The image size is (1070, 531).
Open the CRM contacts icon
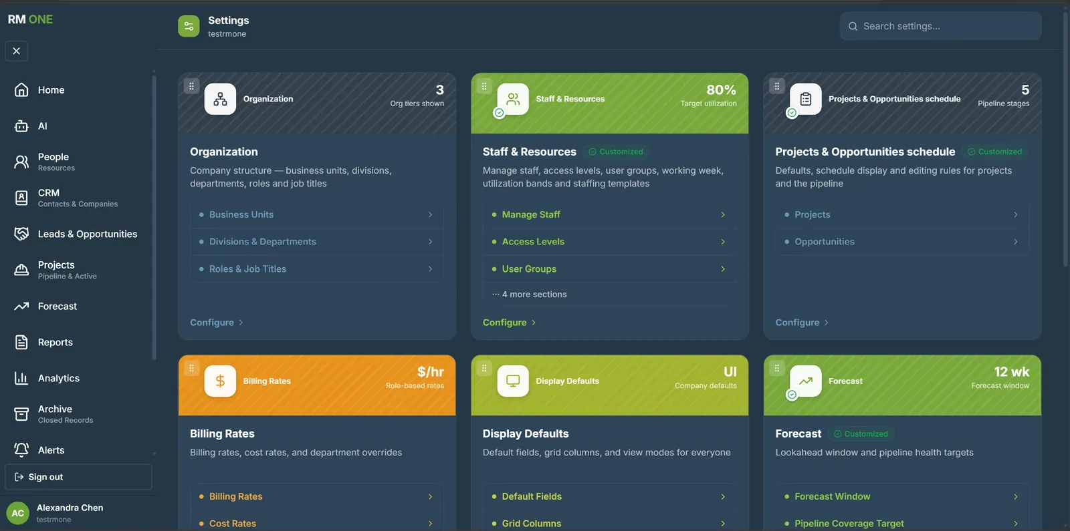(21, 198)
